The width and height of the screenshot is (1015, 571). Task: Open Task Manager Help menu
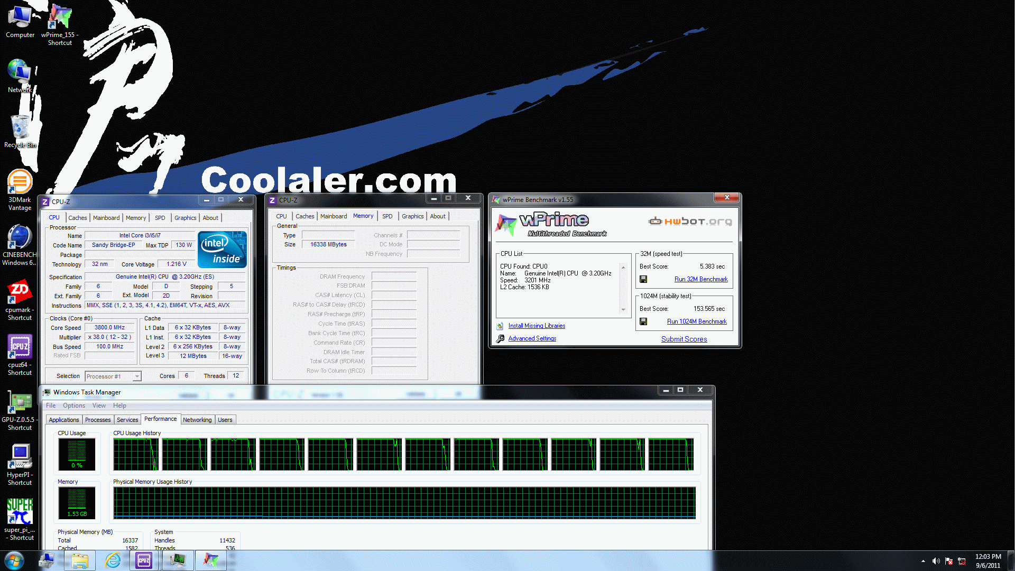point(119,406)
